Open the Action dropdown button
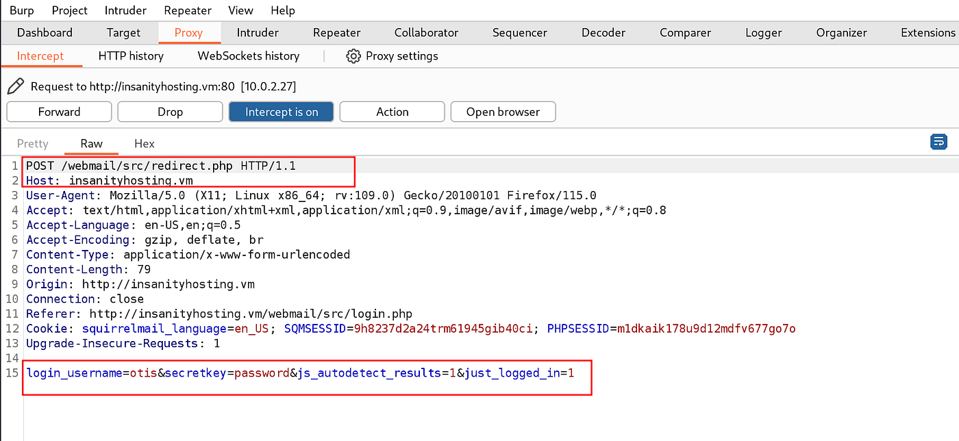The height and width of the screenshot is (441, 959). pos(393,112)
